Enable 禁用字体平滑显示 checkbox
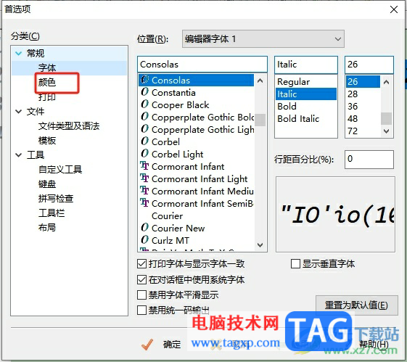This screenshot has height=362, width=407. (141, 295)
